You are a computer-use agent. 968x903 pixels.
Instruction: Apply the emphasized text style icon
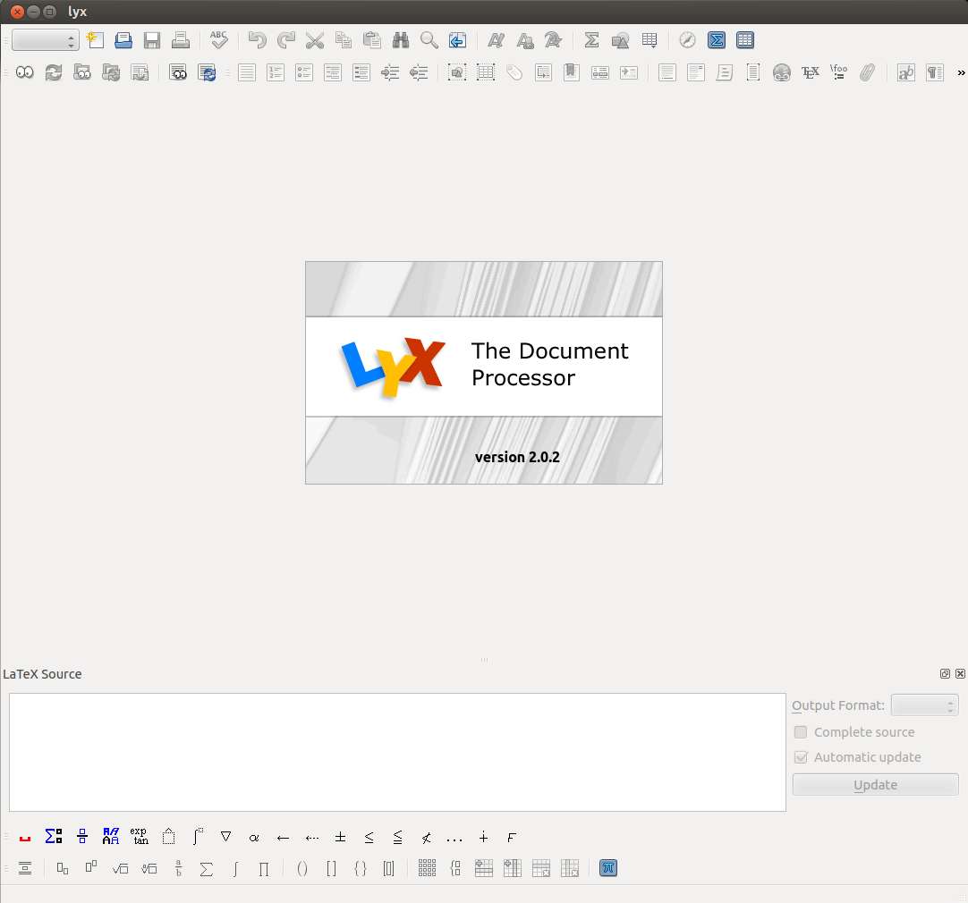(x=496, y=40)
